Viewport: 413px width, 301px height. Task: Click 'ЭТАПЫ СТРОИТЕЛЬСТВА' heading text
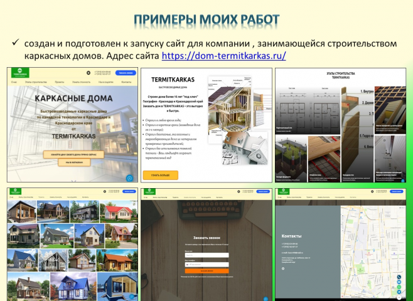(x=341, y=73)
